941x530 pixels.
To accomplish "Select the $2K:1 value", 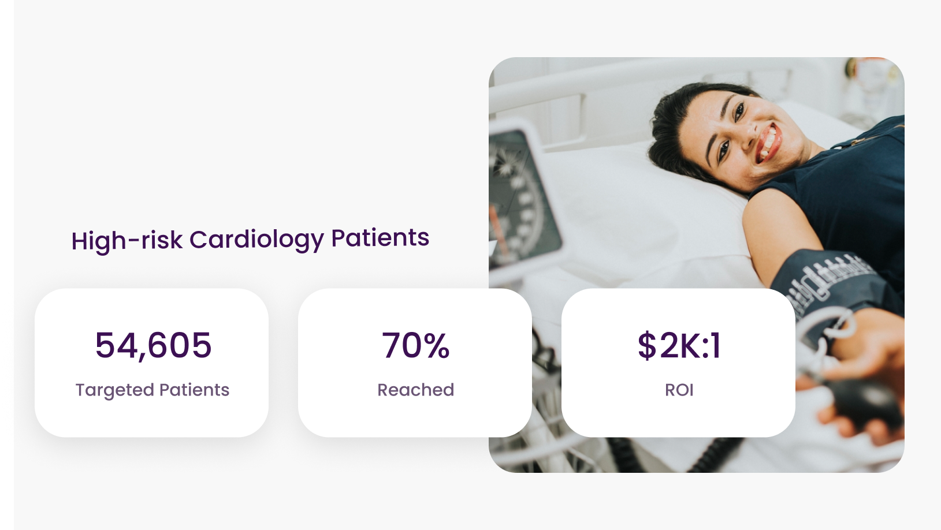I will pos(679,345).
